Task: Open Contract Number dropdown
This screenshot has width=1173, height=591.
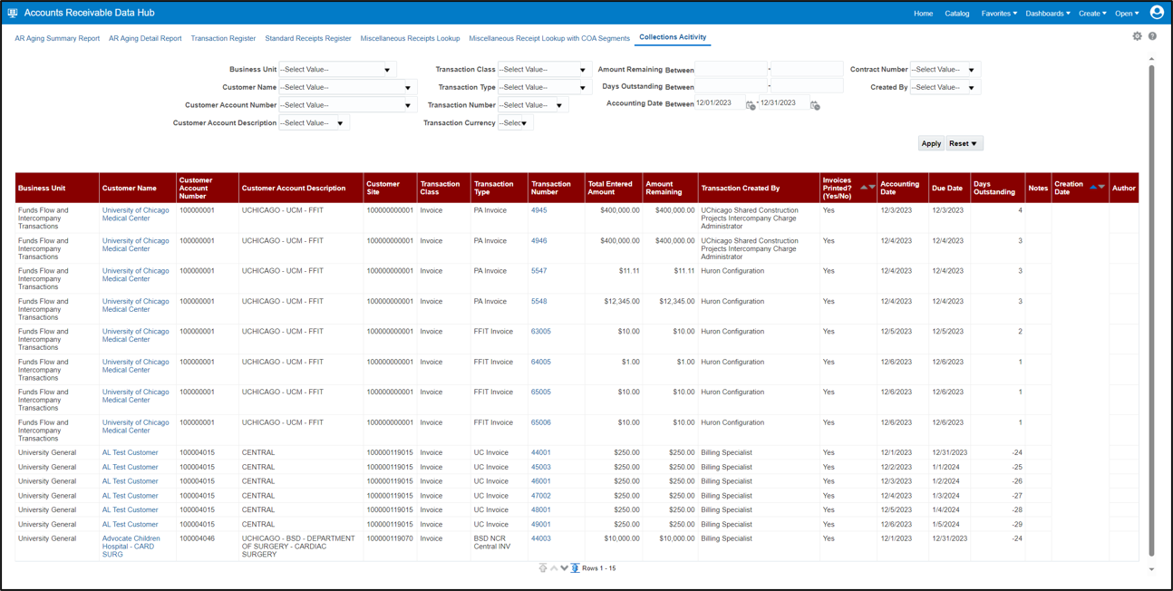Action: (x=945, y=70)
